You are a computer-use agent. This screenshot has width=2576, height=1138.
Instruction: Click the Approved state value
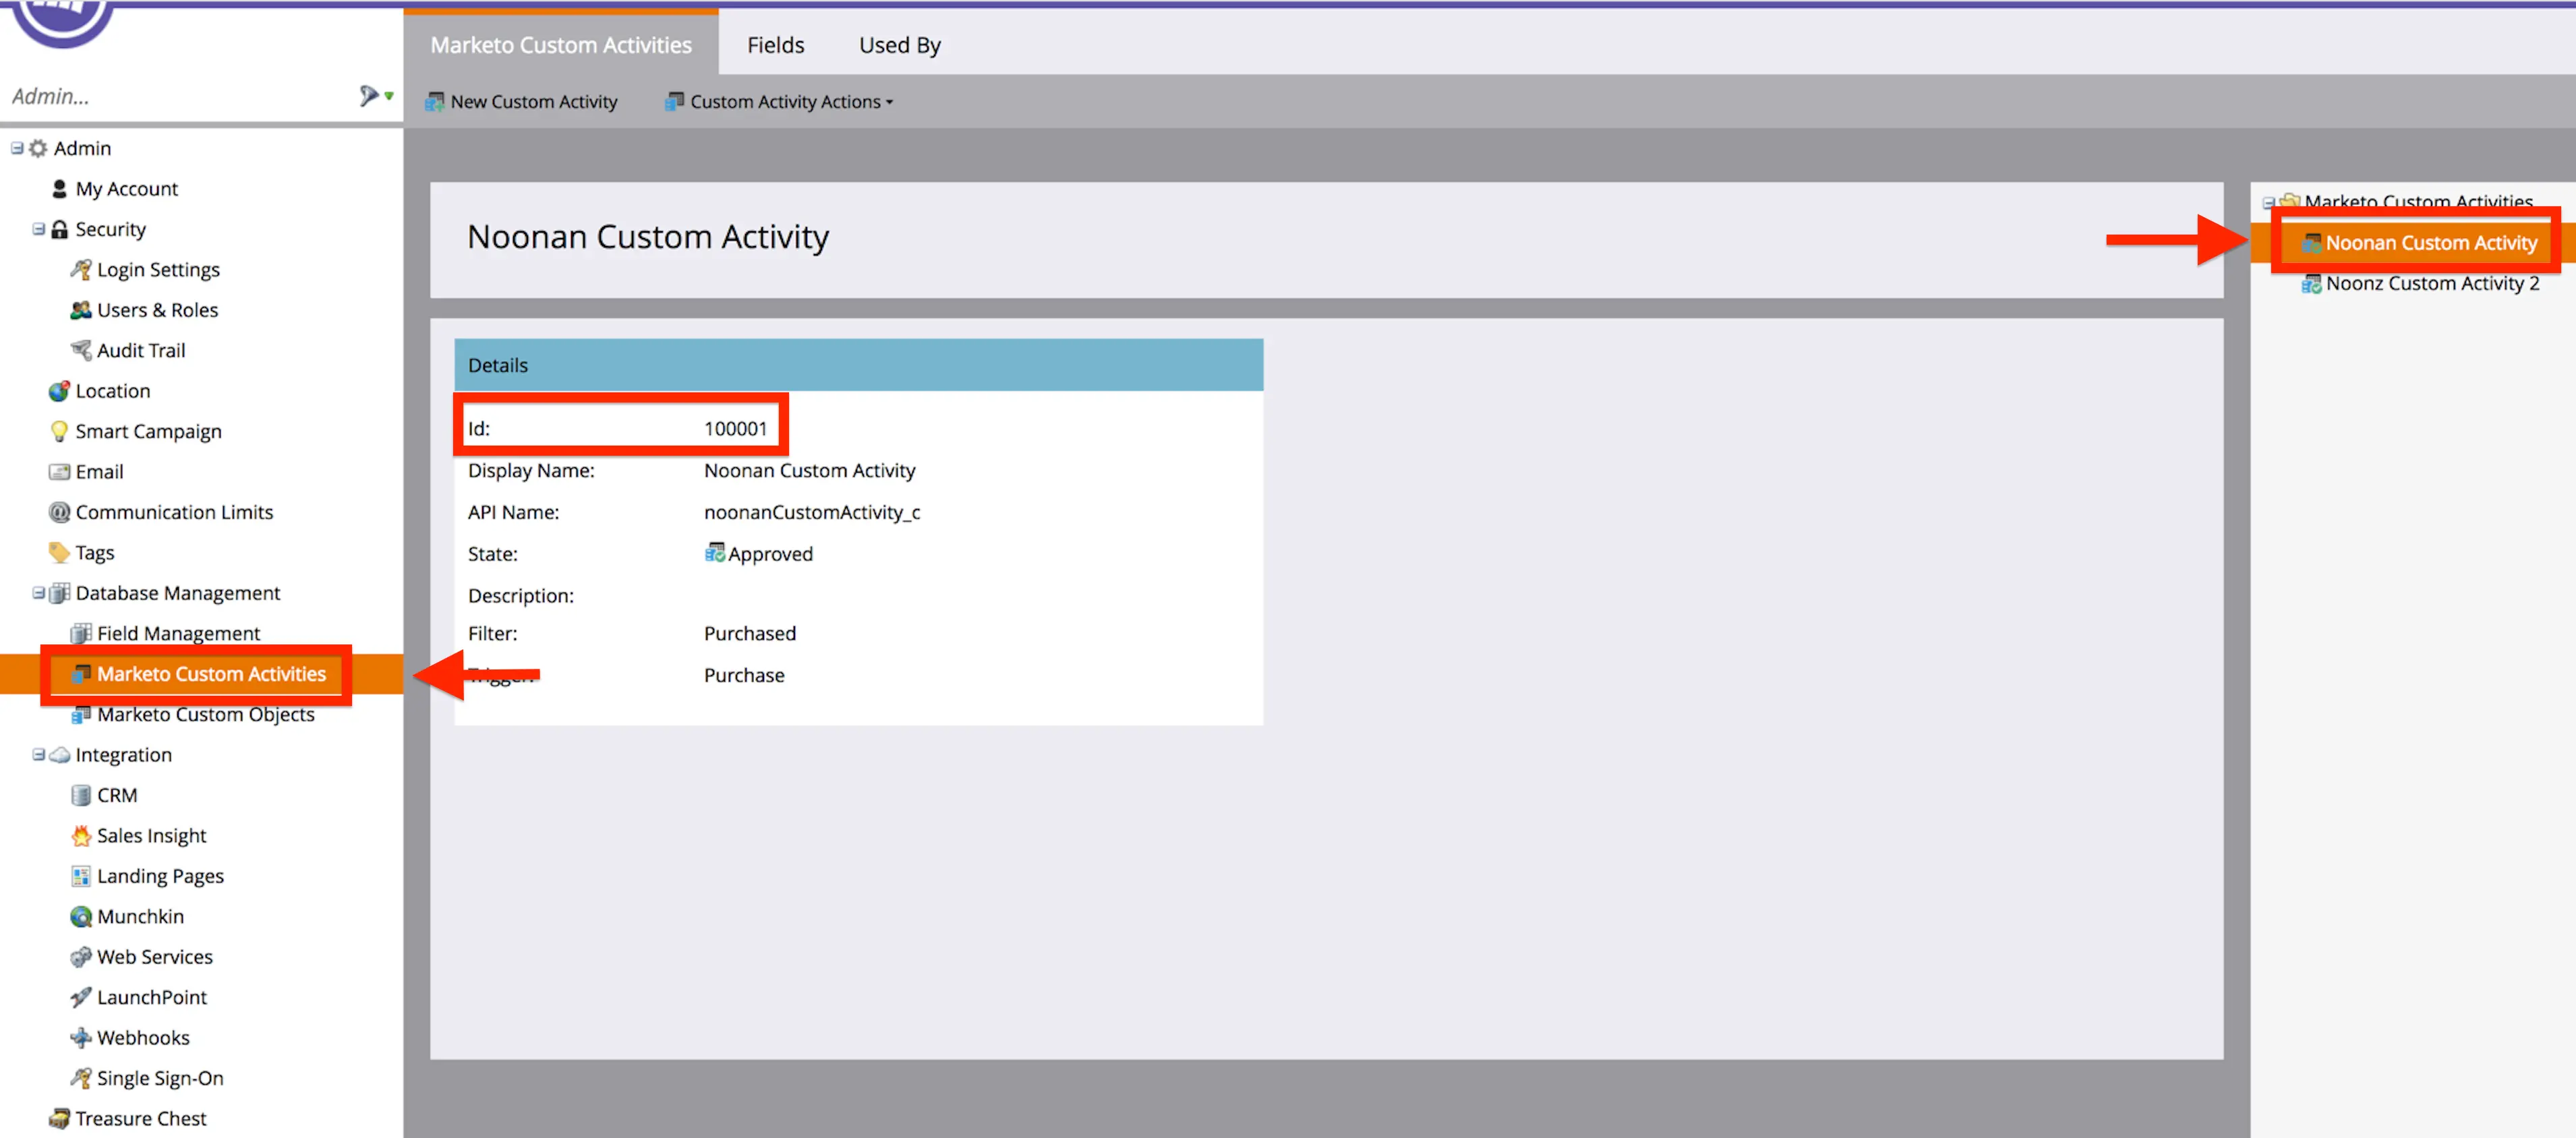point(770,554)
